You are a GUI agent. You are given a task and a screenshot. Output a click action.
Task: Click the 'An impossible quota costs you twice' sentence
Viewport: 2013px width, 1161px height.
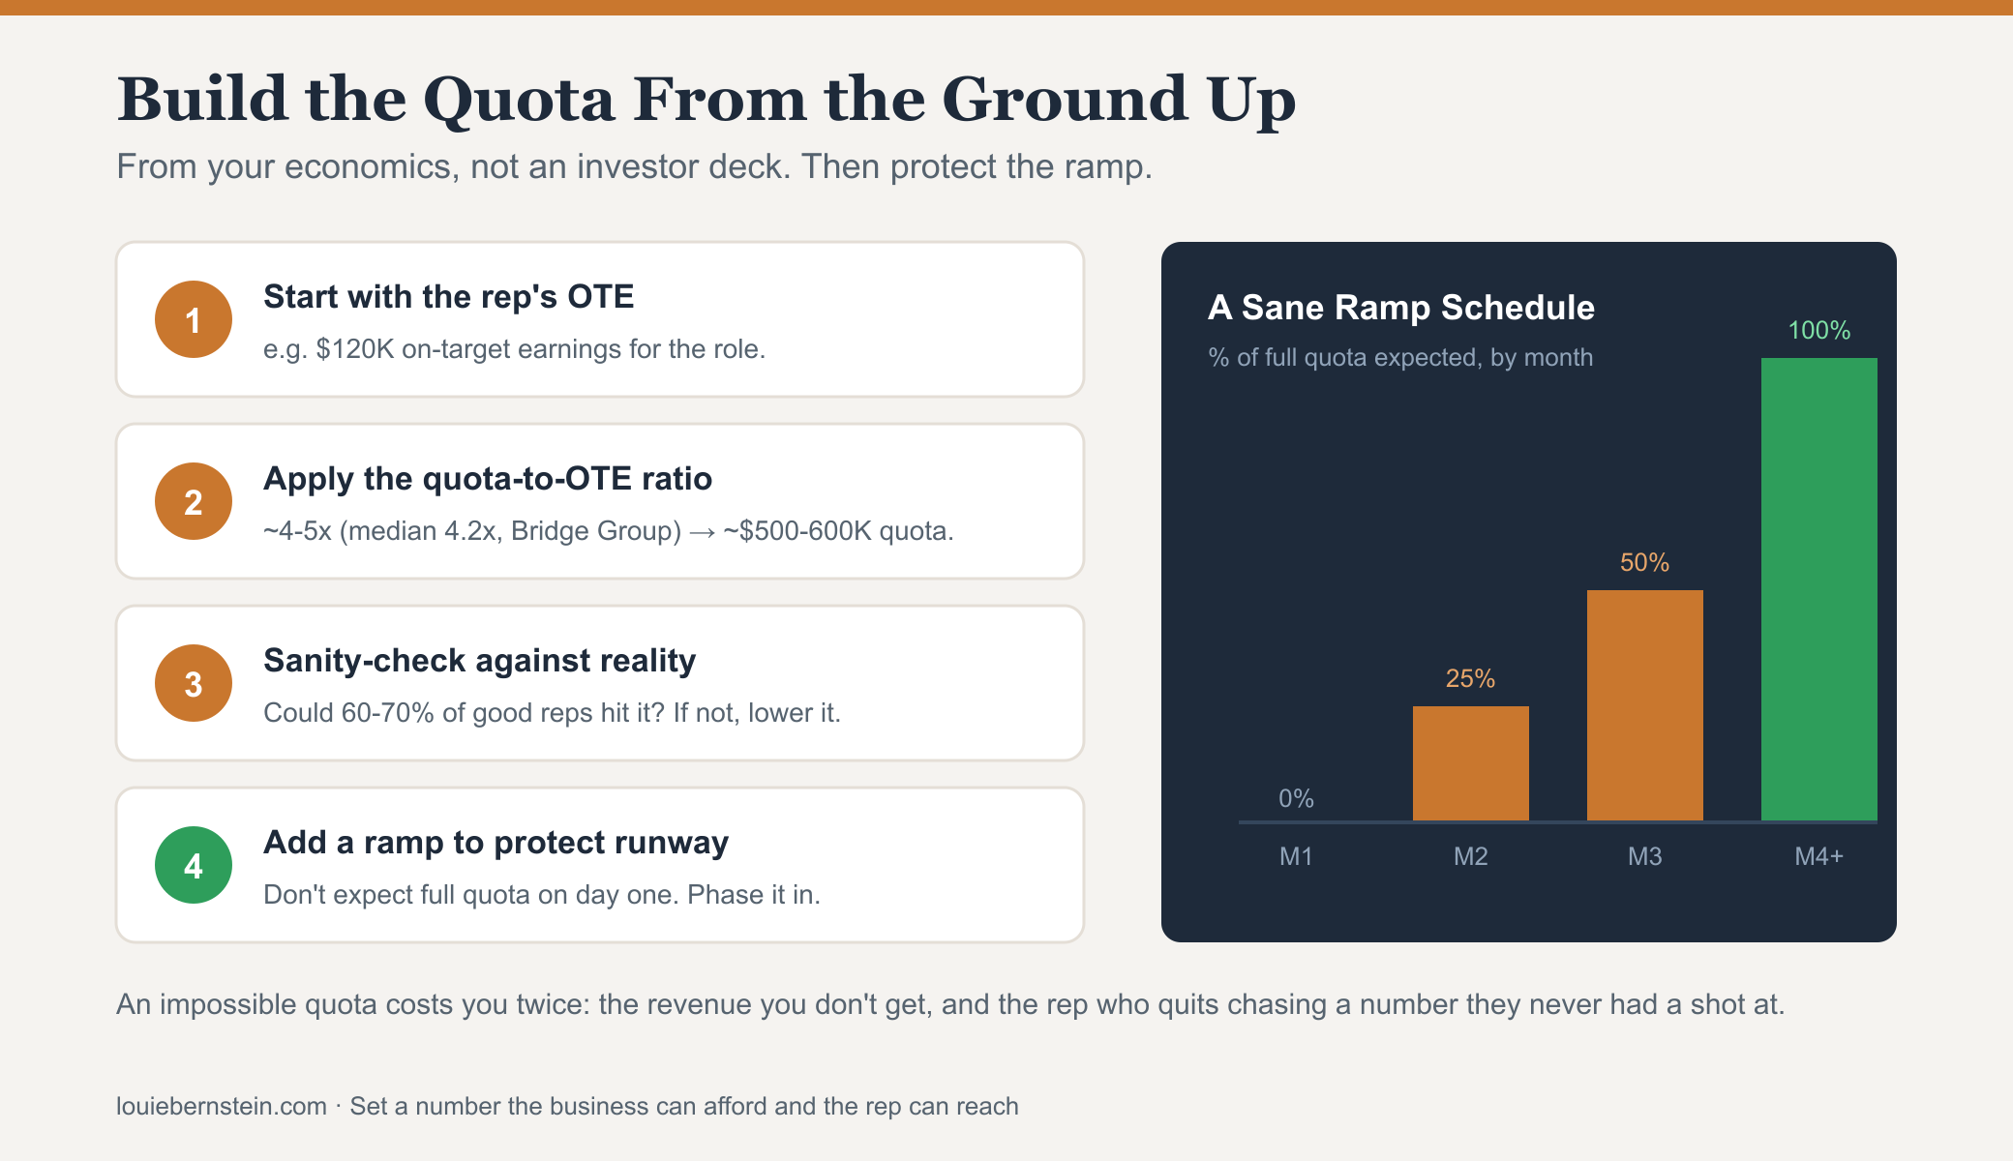[x=950, y=1004]
